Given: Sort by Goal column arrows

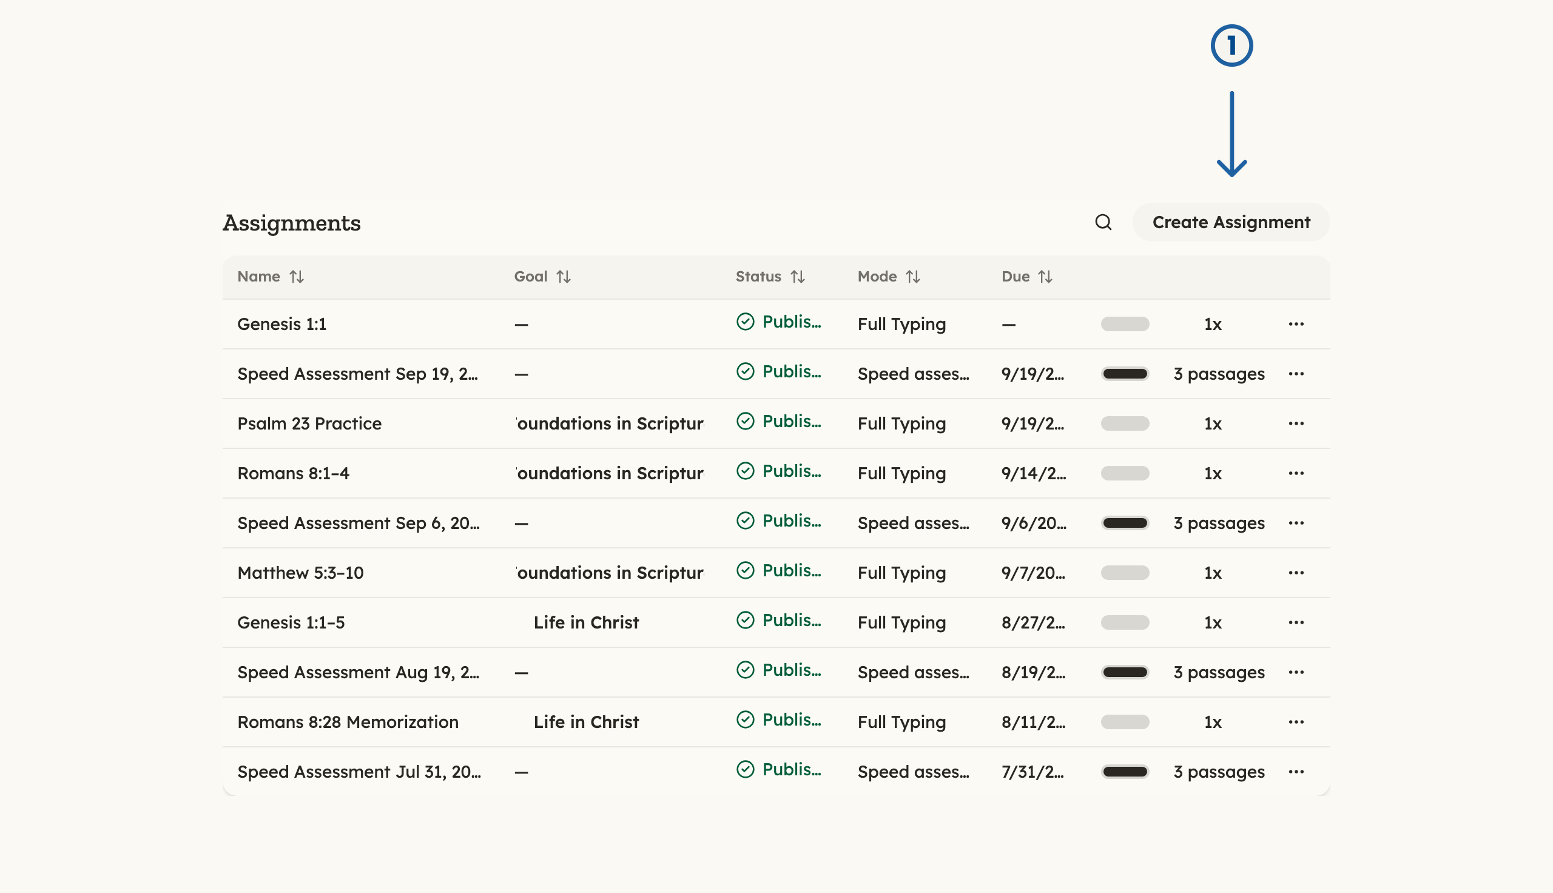Looking at the screenshot, I should point(564,277).
